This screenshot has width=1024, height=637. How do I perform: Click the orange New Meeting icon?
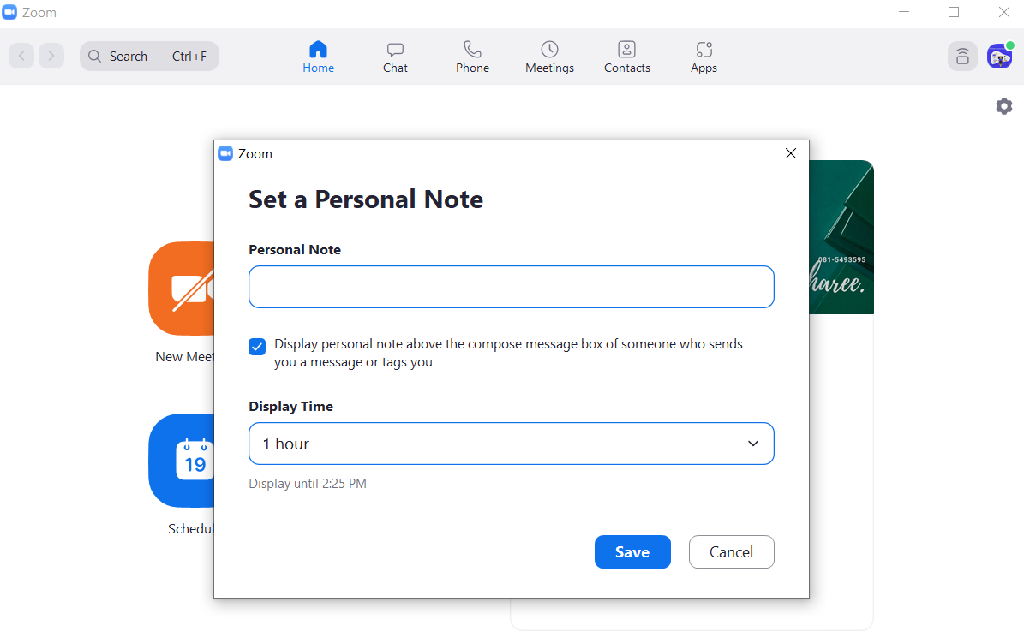click(x=182, y=289)
